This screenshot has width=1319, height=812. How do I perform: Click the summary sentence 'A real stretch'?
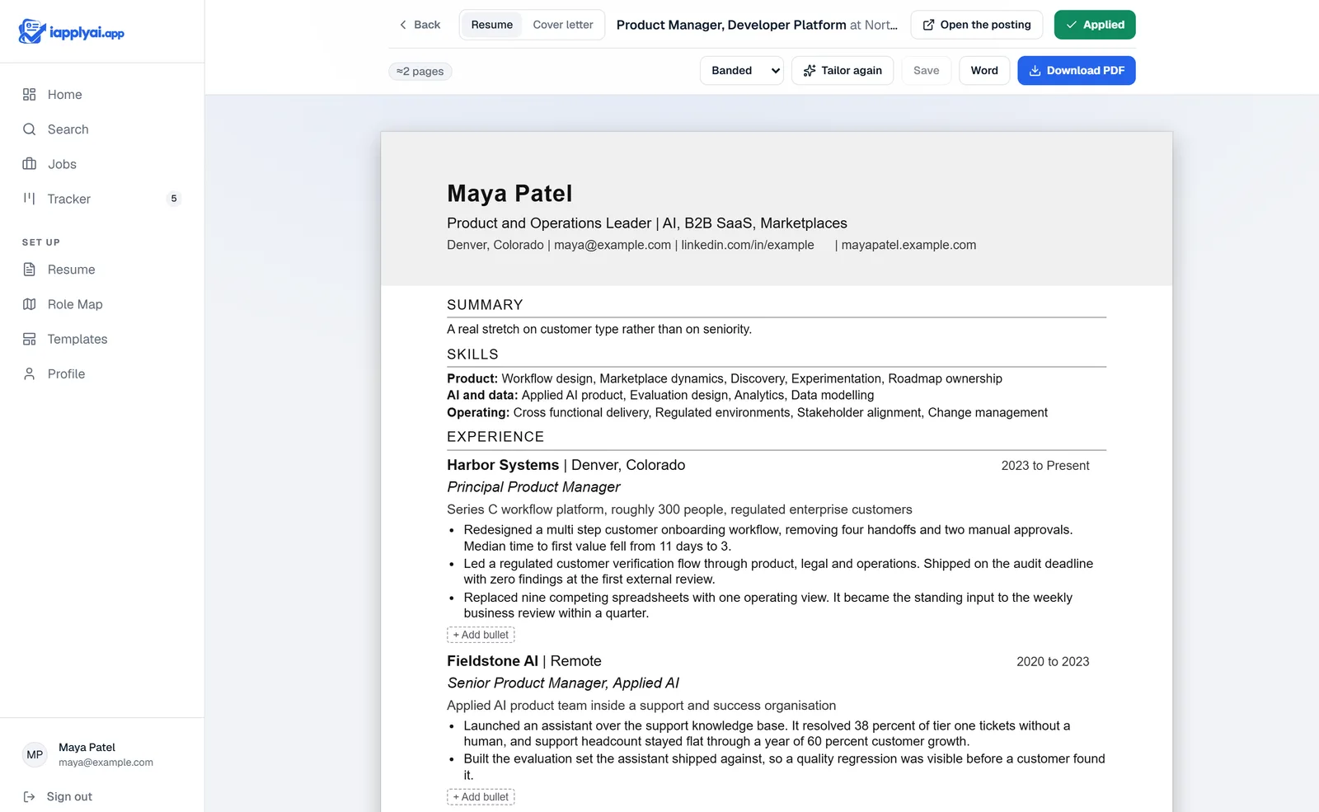pyautogui.click(x=599, y=329)
